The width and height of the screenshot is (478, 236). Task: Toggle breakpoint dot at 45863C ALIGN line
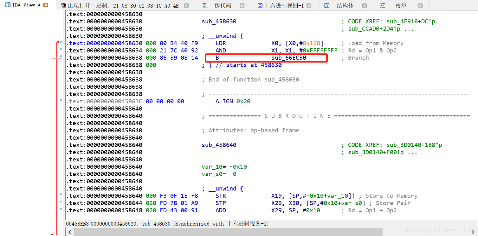(x=61, y=100)
